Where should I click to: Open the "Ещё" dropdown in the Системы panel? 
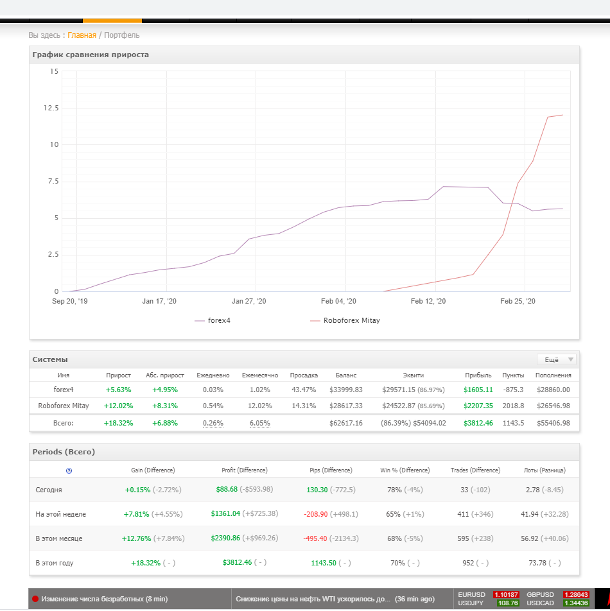[x=558, y=359]
